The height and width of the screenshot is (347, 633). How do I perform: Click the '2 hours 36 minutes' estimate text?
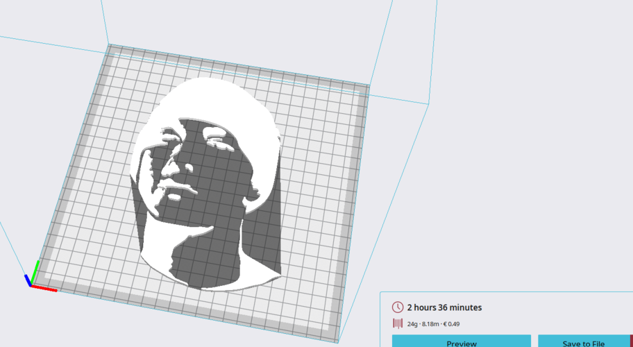coord(444,307)
